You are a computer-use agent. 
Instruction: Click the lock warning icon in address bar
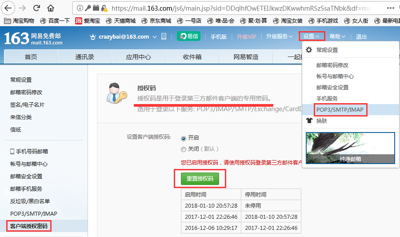coord(104,8)
